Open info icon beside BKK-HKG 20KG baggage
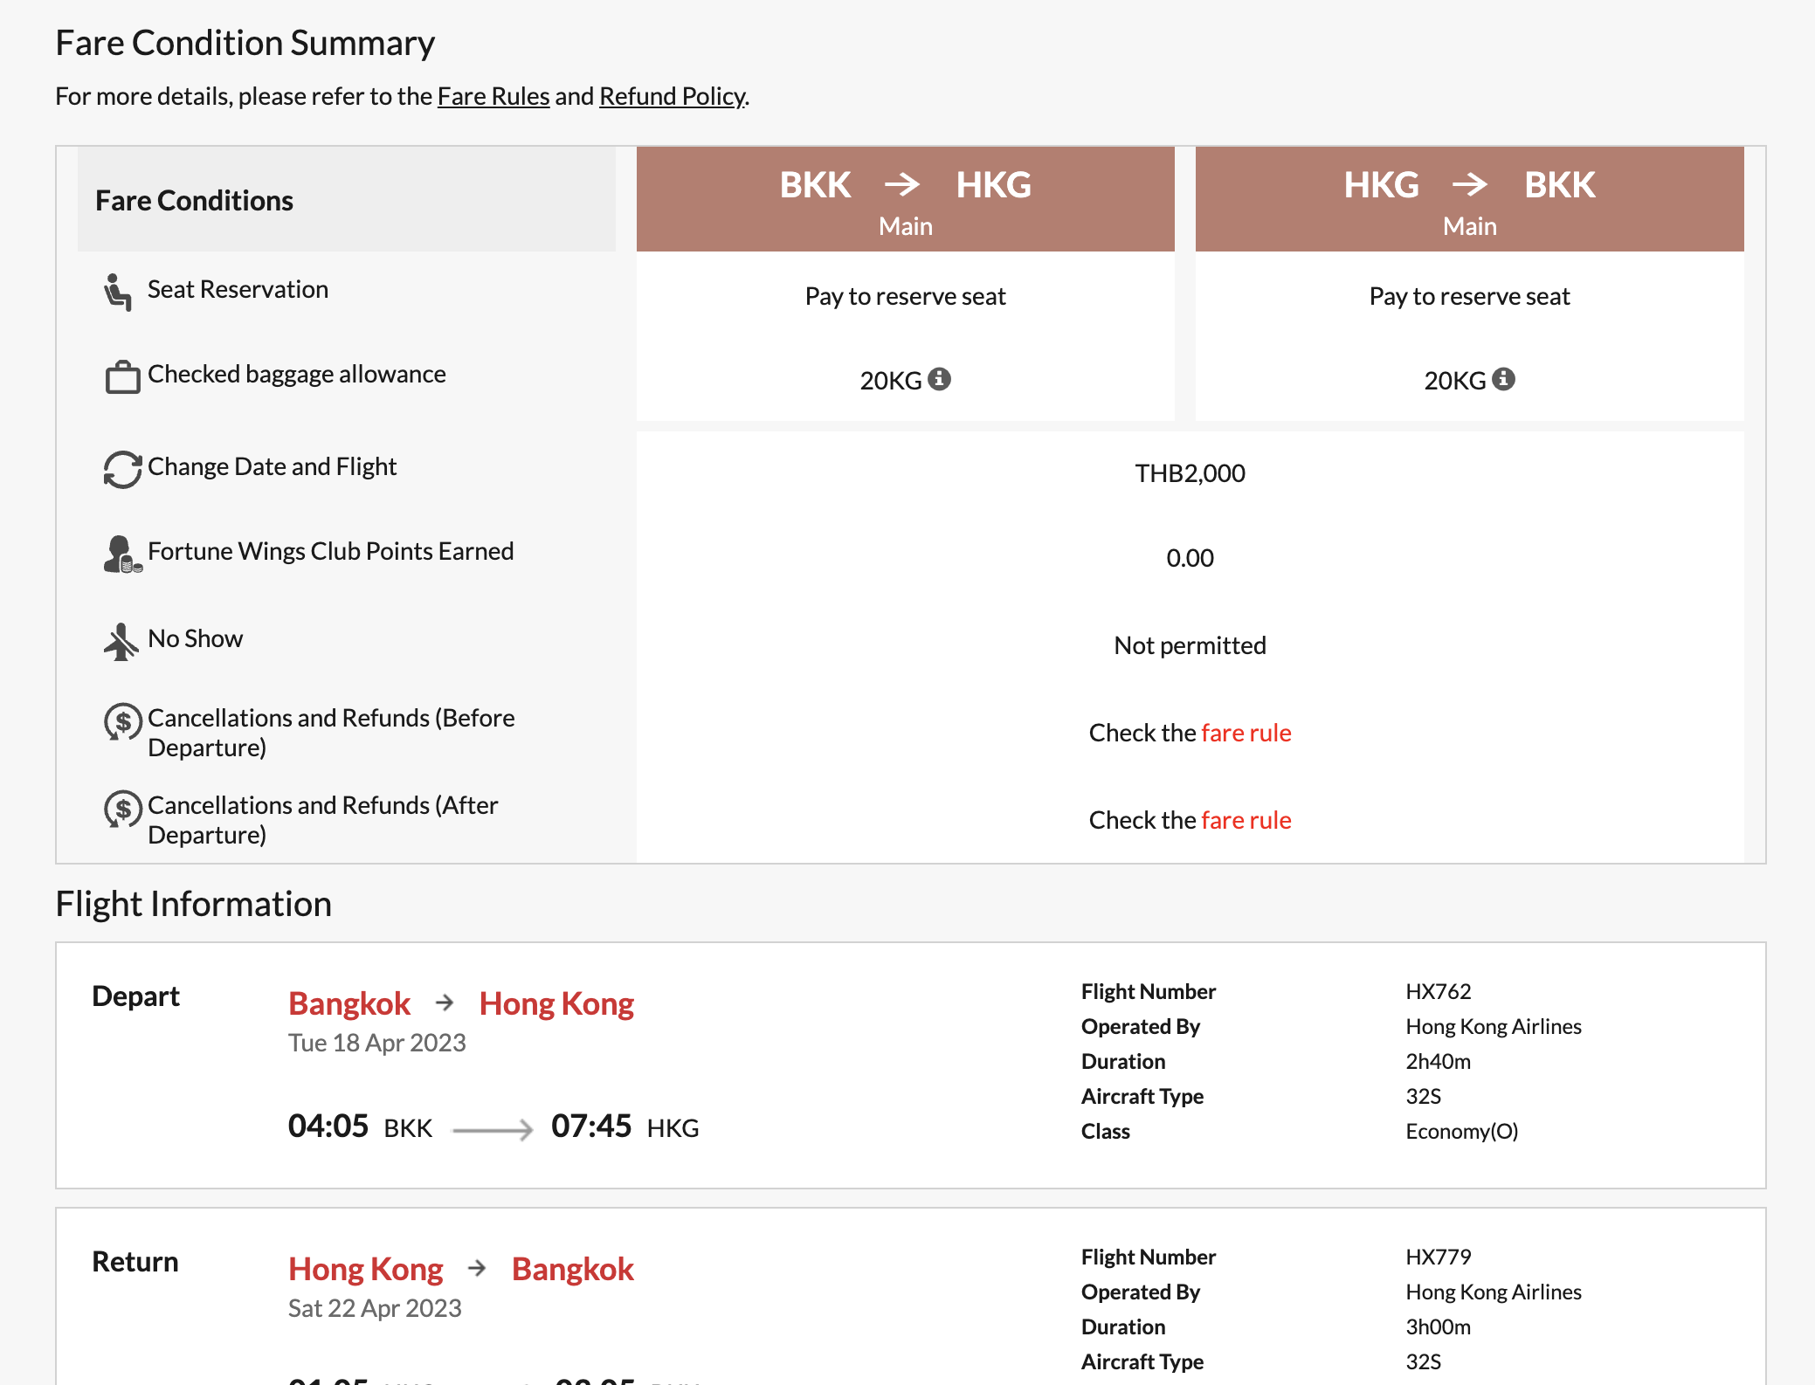The height and width of the screenshot is (1385, 1815). (939, 379)
